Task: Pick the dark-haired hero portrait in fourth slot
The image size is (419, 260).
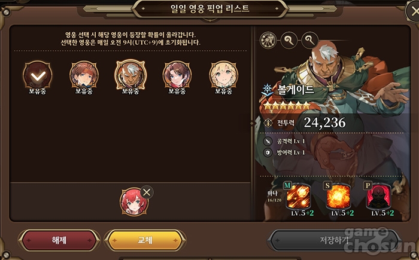Action: click(177, 75)
